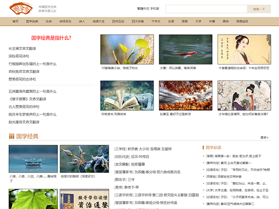Image resolution: width=279 pixels, height=209 pixels.
Task: Click the green sprout leaf thumbnail
Action: point(127,49)
